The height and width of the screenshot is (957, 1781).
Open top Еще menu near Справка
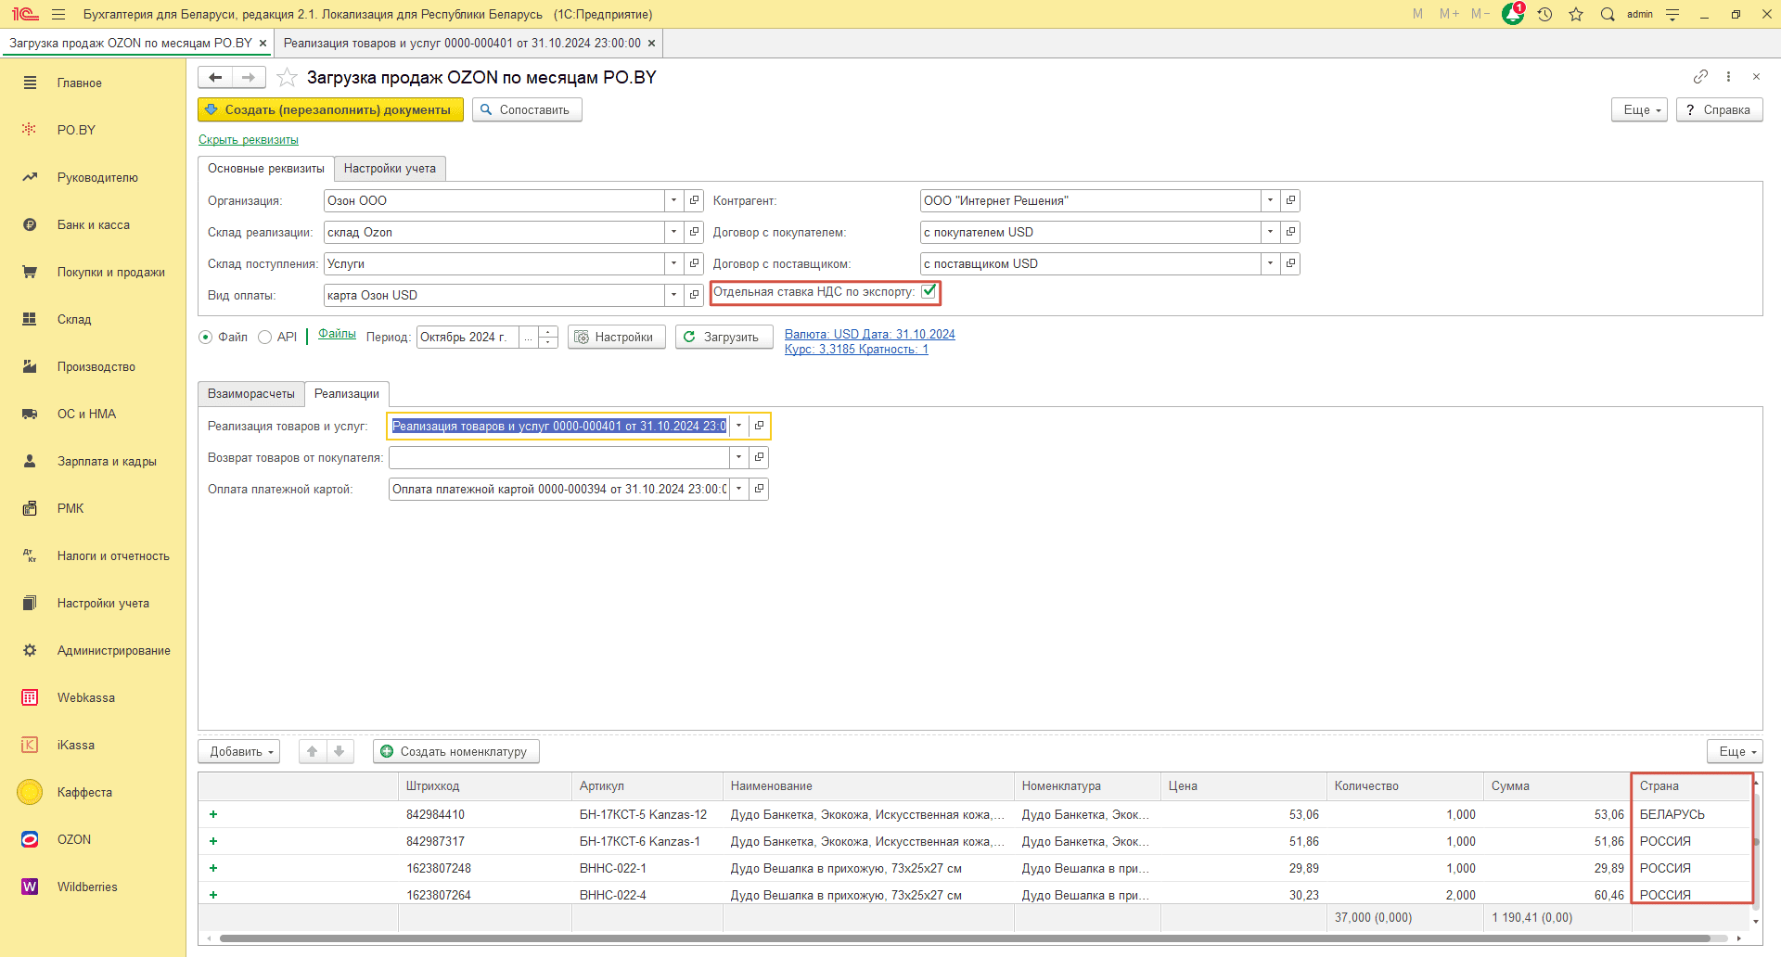point(1640,109)
